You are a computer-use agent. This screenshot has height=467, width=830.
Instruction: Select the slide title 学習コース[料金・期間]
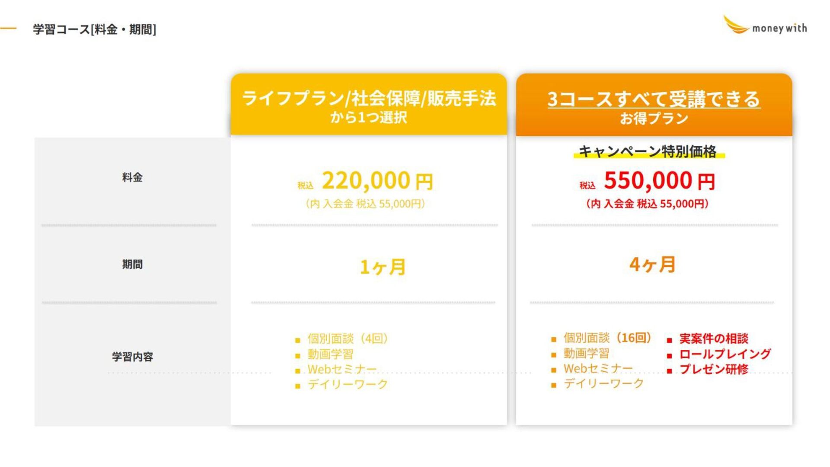pos(94,29)
